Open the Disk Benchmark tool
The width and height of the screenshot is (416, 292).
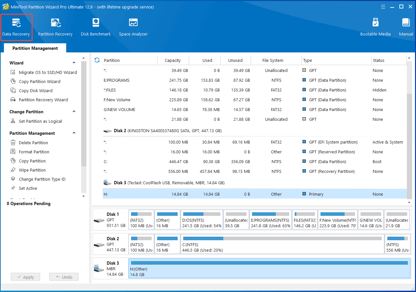(96, 27)
